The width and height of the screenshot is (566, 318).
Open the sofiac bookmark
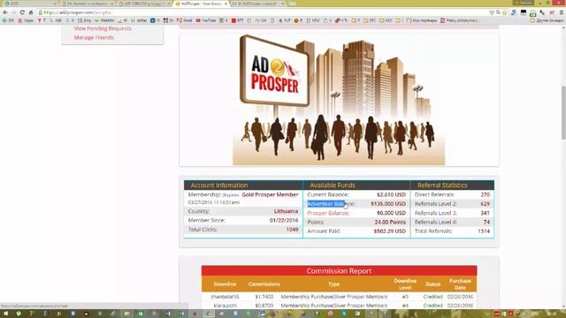coord(139,20)
